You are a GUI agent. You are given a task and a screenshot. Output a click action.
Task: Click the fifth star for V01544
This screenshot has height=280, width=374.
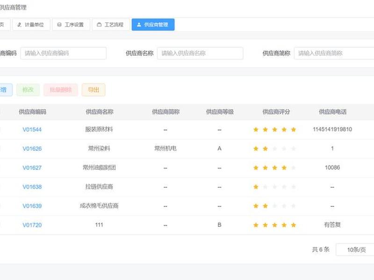tap(294, 130)
